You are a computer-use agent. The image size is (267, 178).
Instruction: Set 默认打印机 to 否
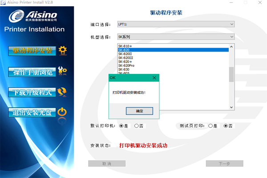click(x=136, y=126)
